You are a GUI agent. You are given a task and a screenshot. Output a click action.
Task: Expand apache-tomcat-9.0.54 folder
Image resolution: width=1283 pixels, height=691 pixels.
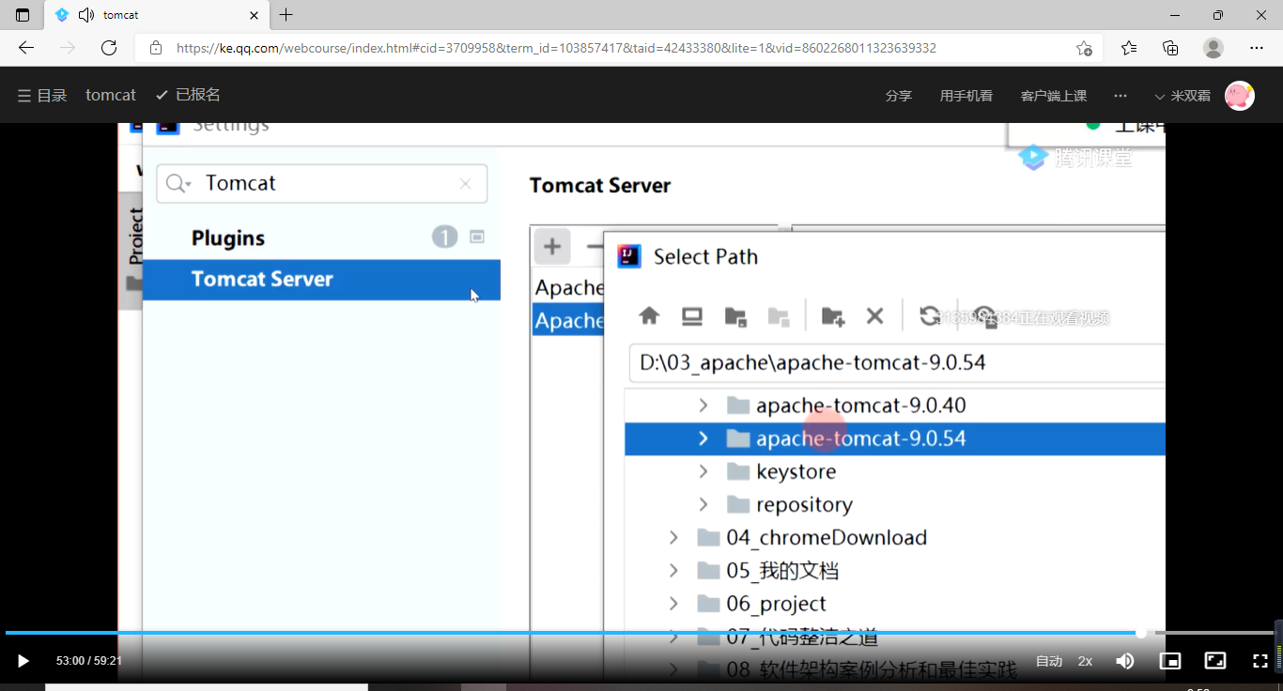click(x=703, y=438)
